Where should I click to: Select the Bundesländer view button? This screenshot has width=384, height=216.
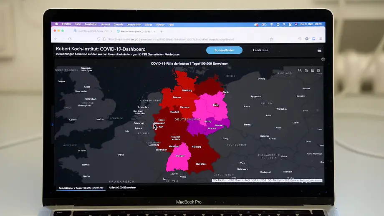[x=224, y=50]
